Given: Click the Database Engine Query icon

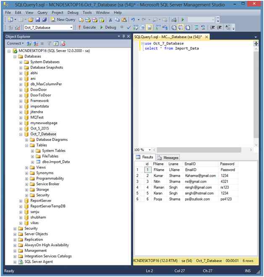Looking at the screenshot, I should [x=81, y=20].
